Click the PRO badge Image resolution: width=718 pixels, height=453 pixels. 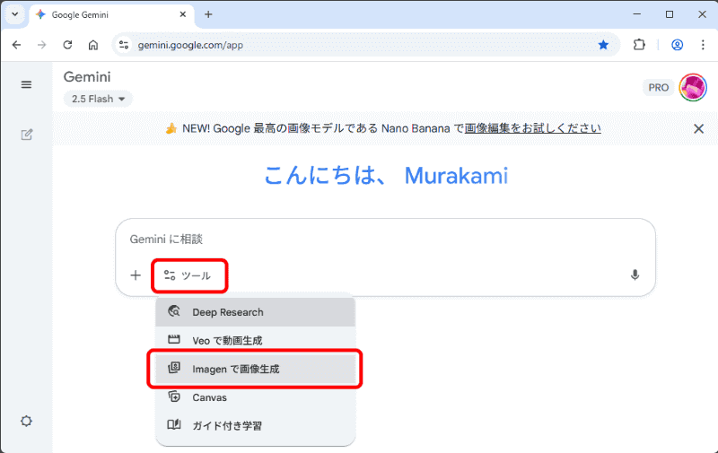659,87
